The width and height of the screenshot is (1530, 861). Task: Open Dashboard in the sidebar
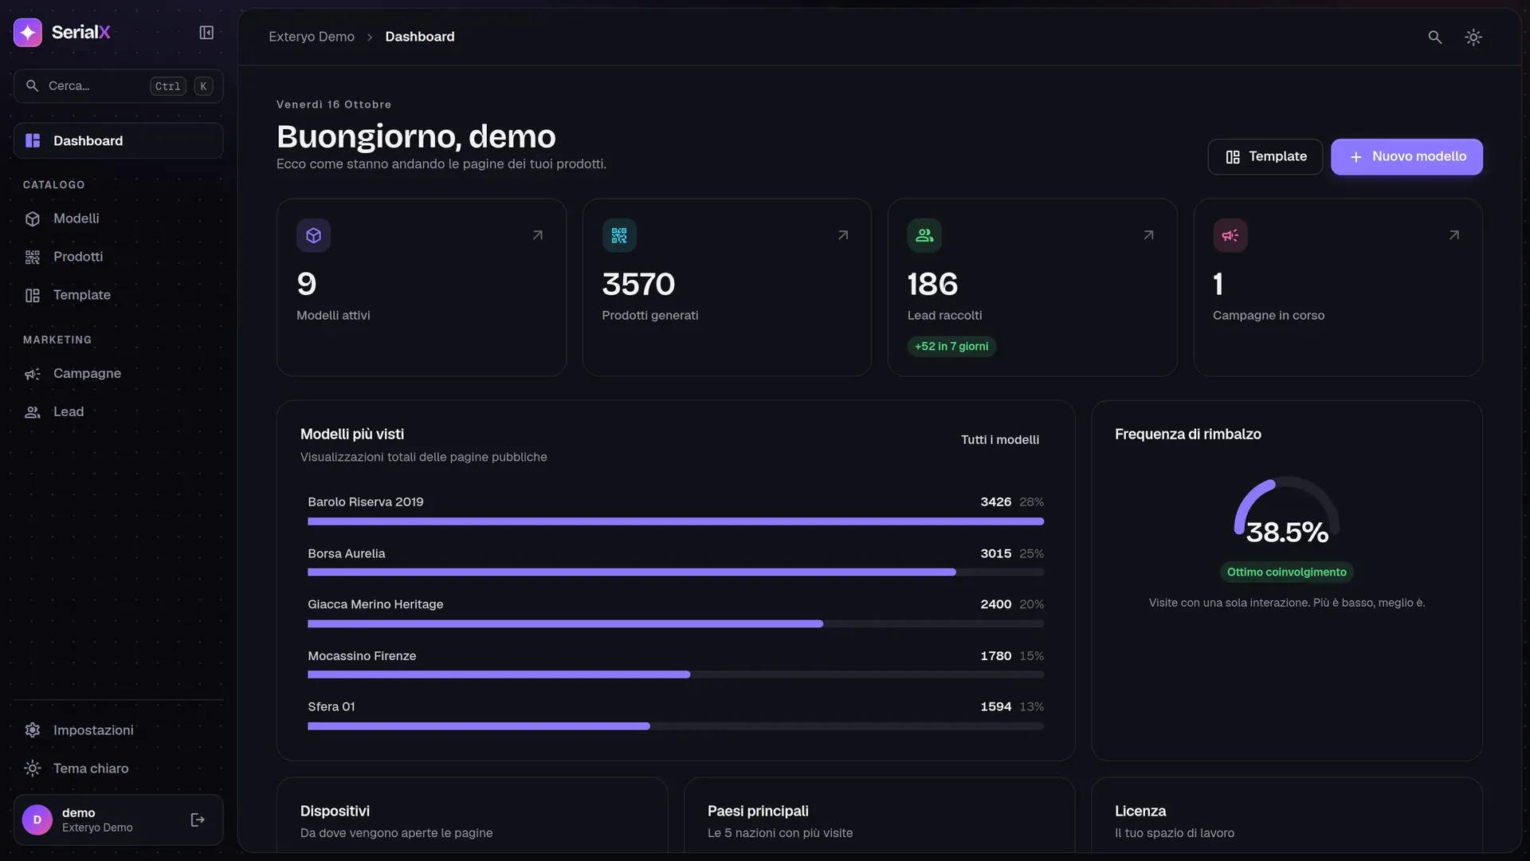[x=118, y=140]
